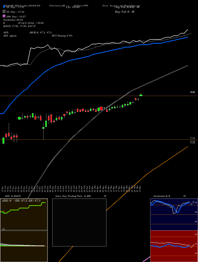Image resolution: width=198 pixels, height=262 pixels.
Task: Click the blue stochastics chart panel
Action: pyautogui.click(x=174, y=214)
